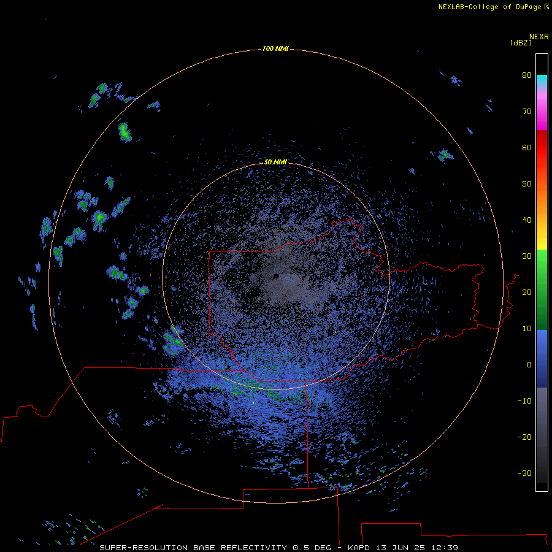Click the SUPER-RESOLUTION BASE REFLECTIVITY caption text
552x552 pixels.
click(193, 548)
